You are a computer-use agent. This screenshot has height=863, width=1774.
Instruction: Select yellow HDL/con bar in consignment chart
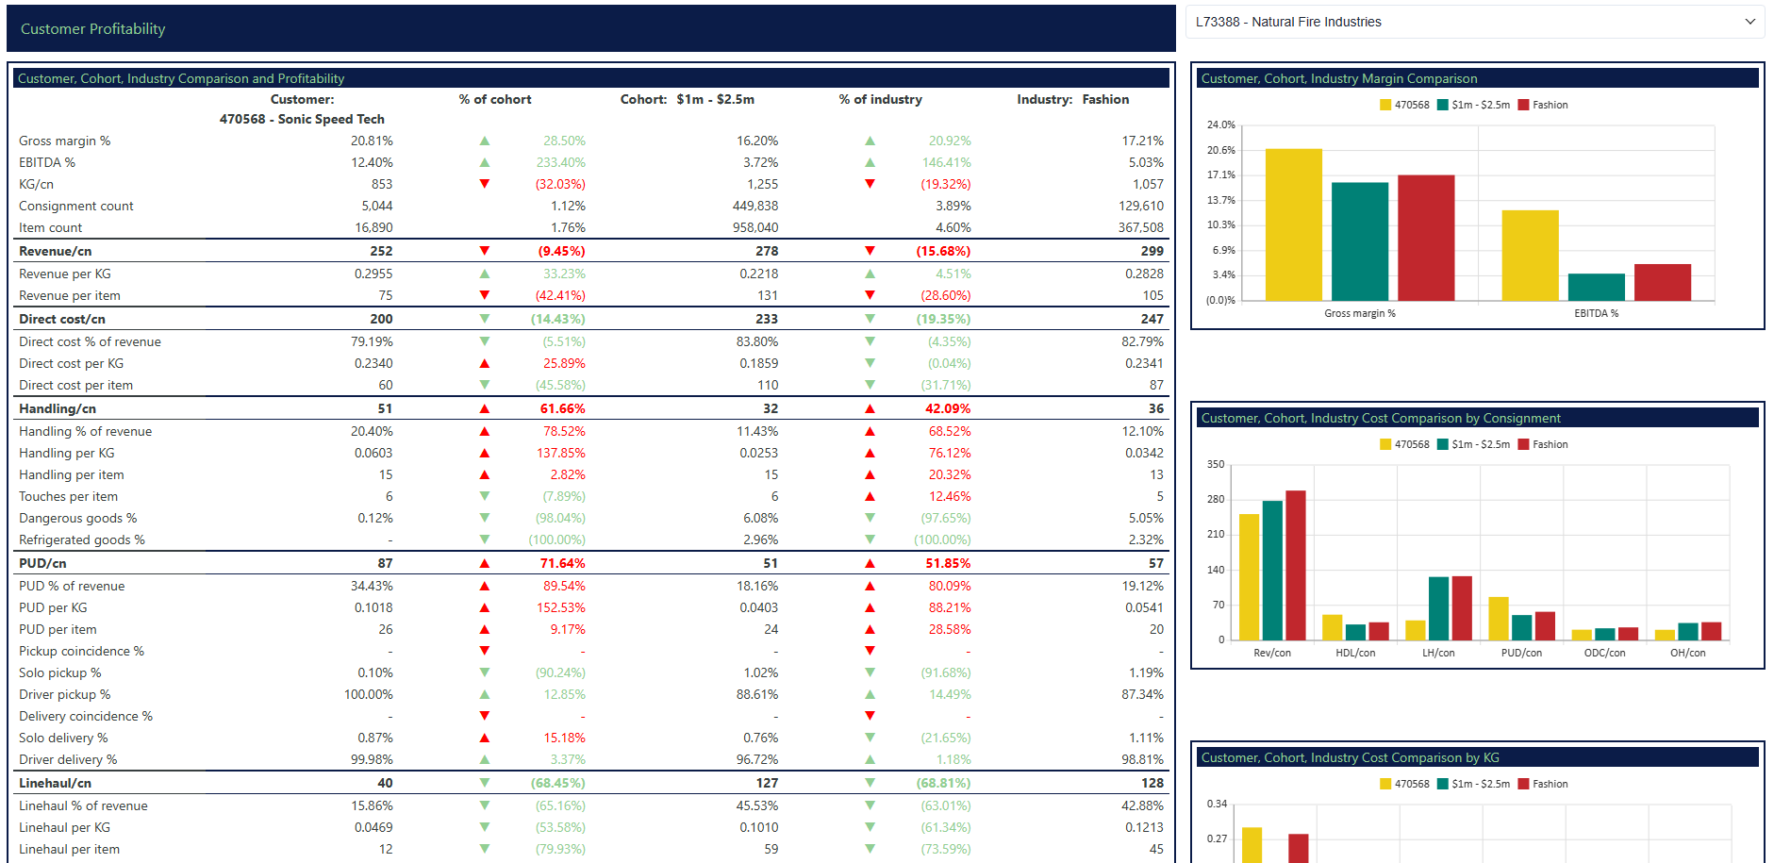pyautogui.click(x=1333, y=628)
